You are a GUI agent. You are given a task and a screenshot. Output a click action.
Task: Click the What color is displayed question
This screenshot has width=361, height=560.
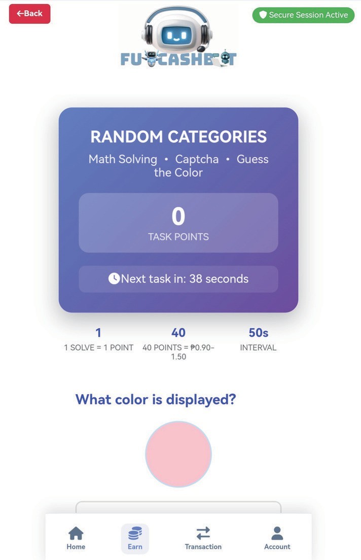156,399
